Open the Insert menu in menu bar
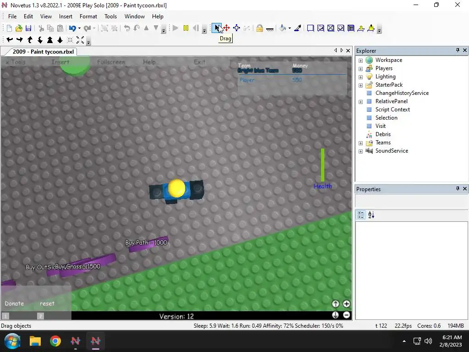469x352 pixels. [x=65, y=16]
